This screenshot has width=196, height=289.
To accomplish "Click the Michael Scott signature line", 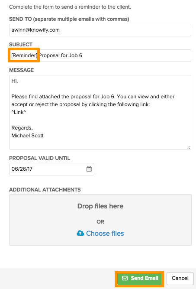I will coord(28,136).
